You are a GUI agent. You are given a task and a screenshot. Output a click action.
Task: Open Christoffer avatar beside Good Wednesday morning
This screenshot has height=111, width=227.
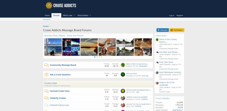[157, 73]
